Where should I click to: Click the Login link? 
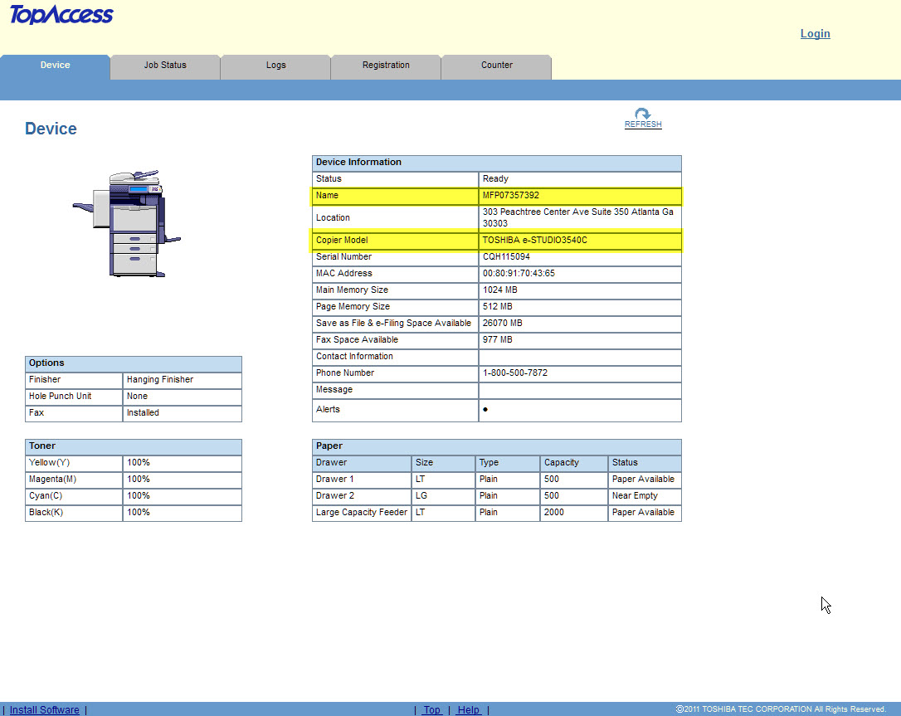[815, 34]
